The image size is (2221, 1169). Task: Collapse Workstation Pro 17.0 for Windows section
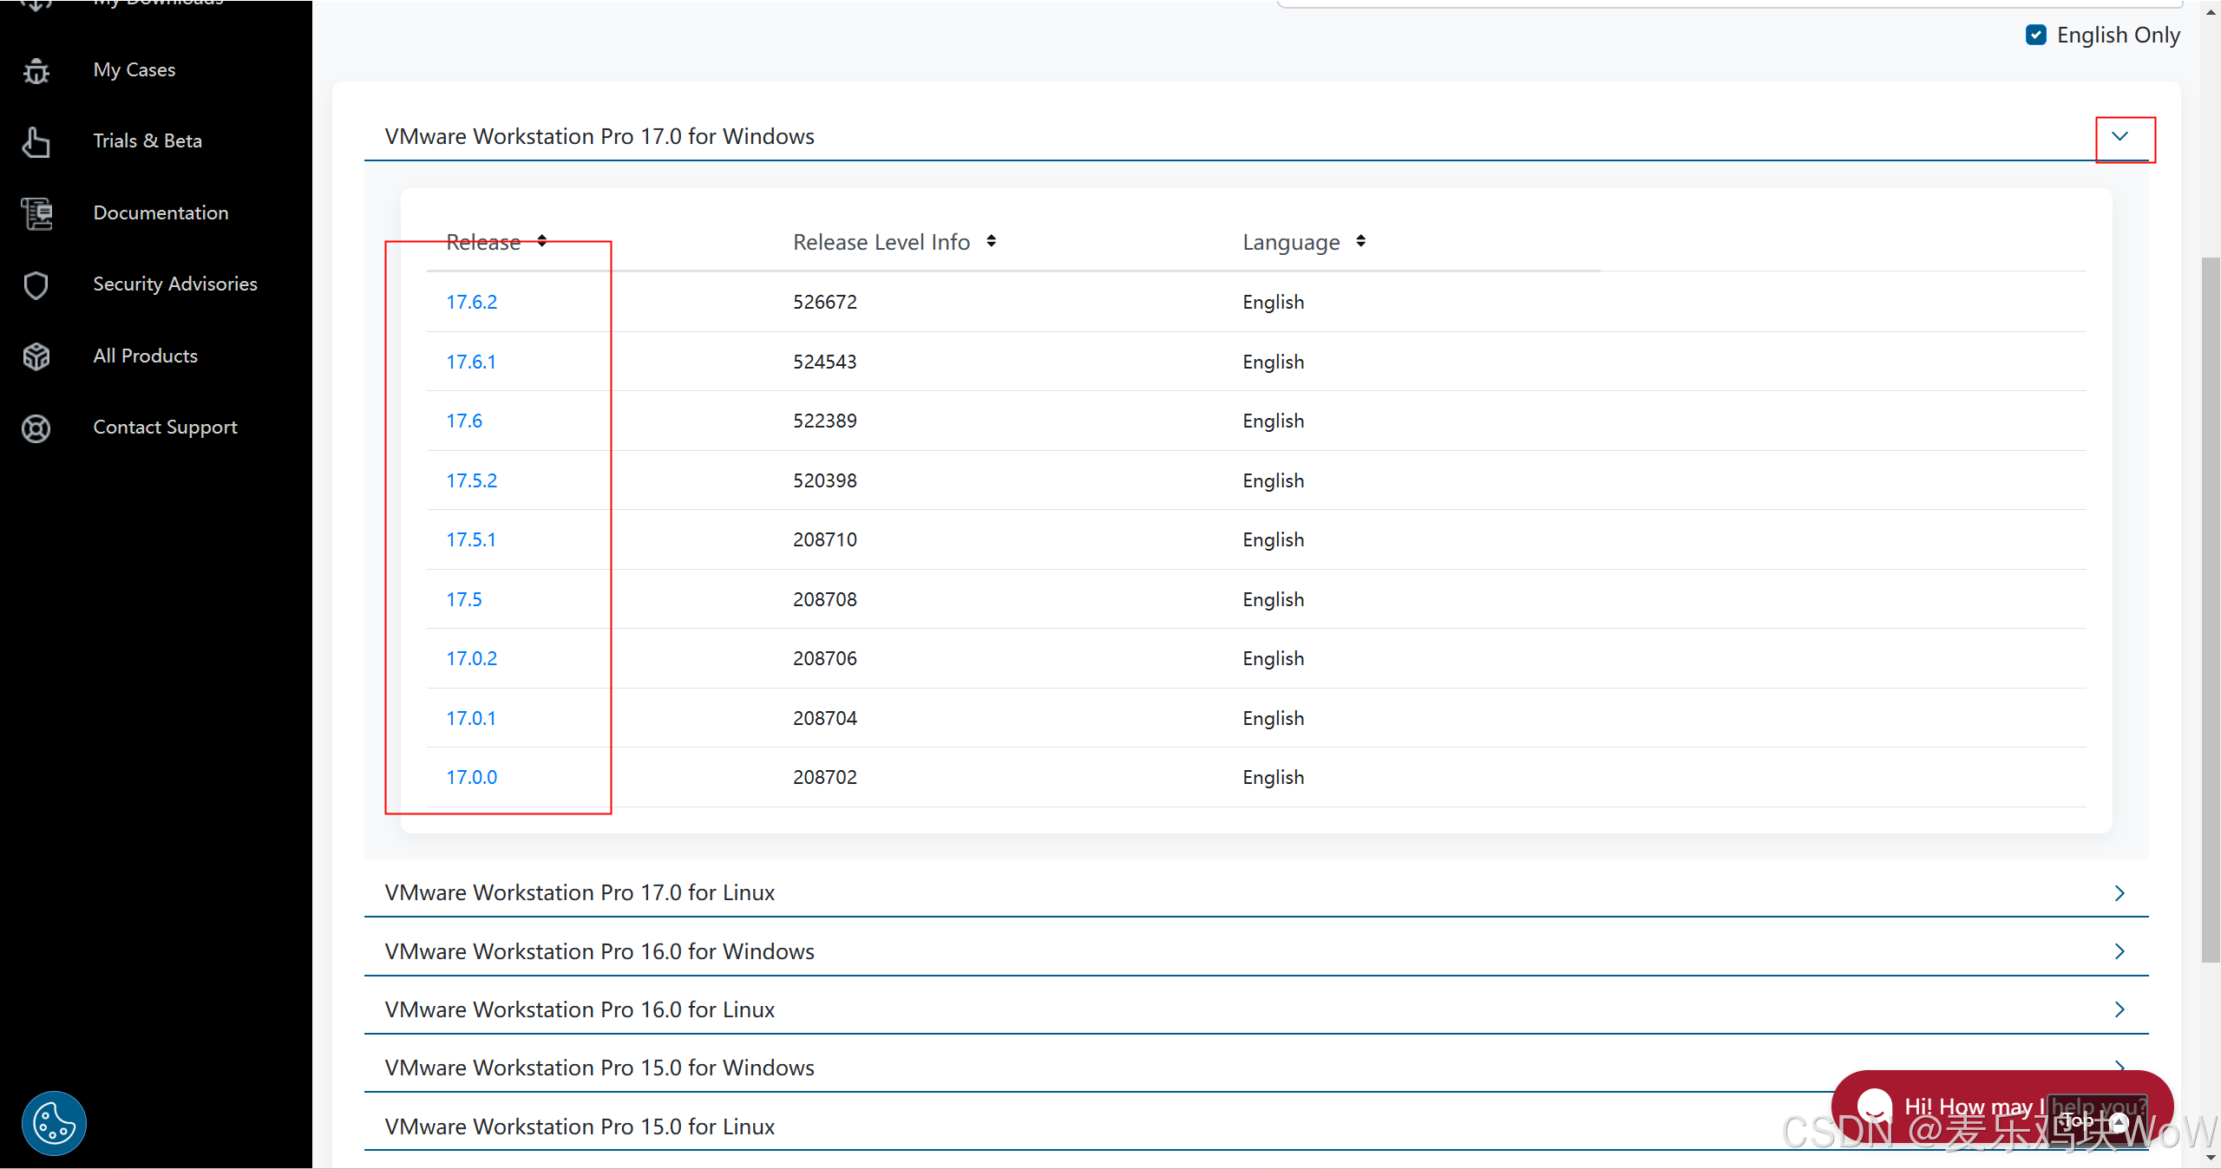[2119, 136]
